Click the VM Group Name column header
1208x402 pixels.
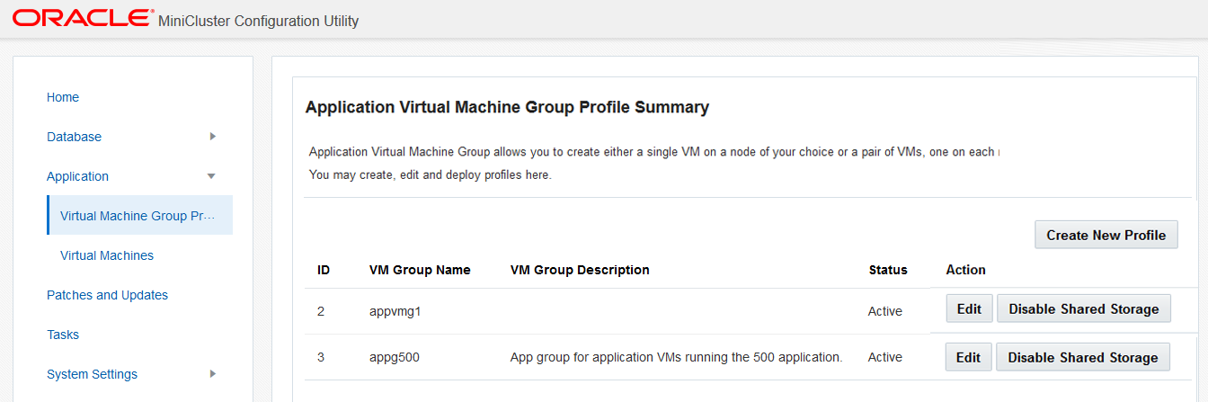click(x=420, y=270)
